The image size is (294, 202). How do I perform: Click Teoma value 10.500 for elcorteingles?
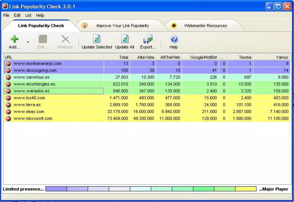coord(245,84)
